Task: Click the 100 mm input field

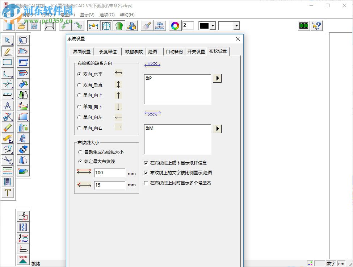Action: point(109,173)
